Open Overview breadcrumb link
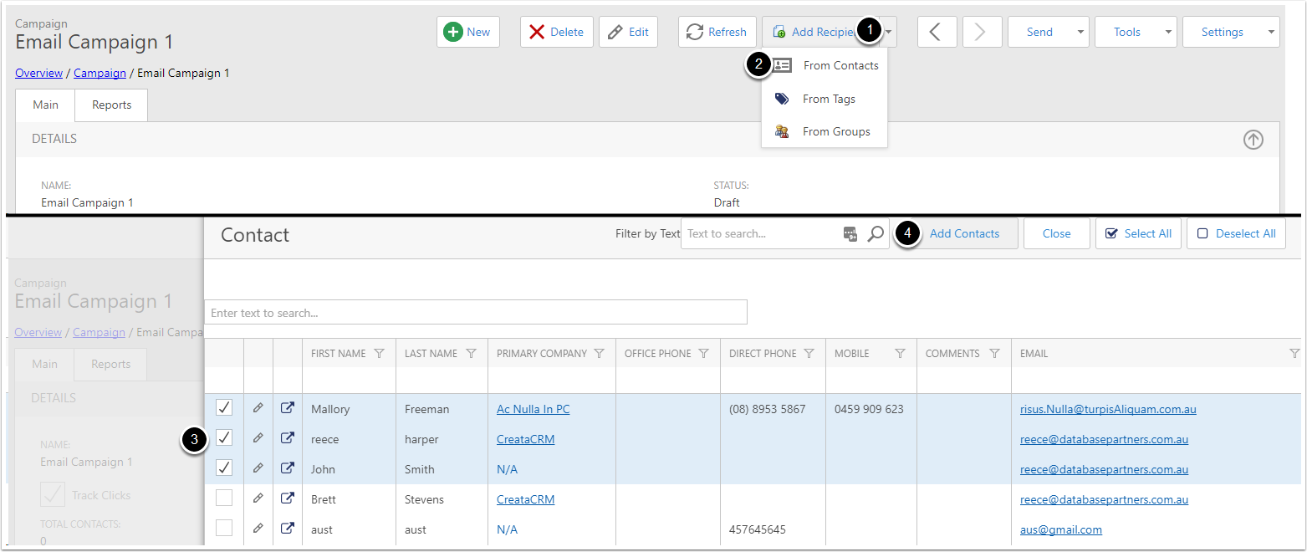1307x552 pixels. tap(38, 73)
